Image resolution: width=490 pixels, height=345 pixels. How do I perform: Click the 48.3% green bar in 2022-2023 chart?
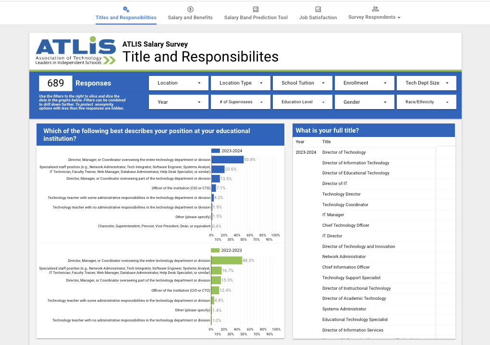tap(227, 260)
